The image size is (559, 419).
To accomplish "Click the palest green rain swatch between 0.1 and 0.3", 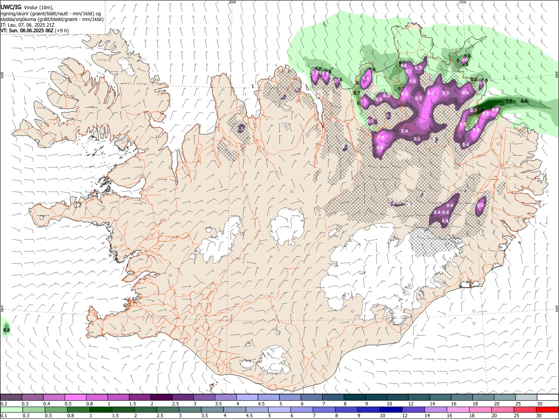I will coord(11,409).
